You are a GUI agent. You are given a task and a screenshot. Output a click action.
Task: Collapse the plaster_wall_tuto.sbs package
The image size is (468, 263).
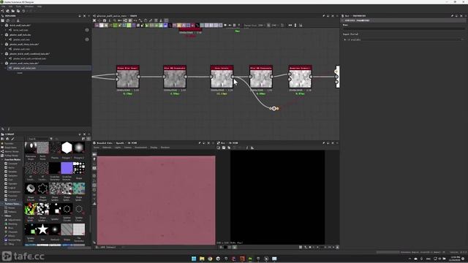click(2, 35)
